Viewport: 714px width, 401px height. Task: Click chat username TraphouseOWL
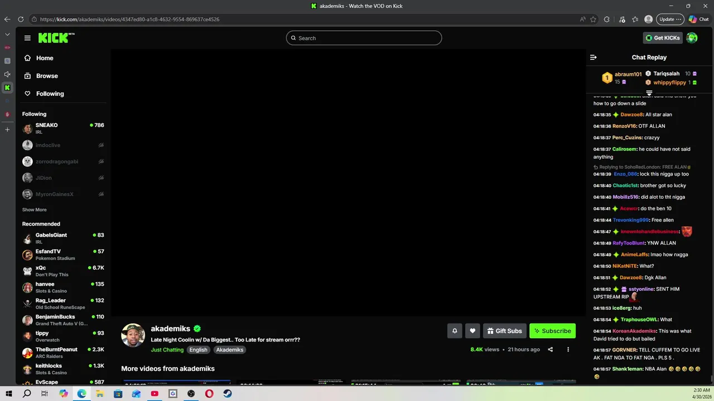click(x=639, y=320)
